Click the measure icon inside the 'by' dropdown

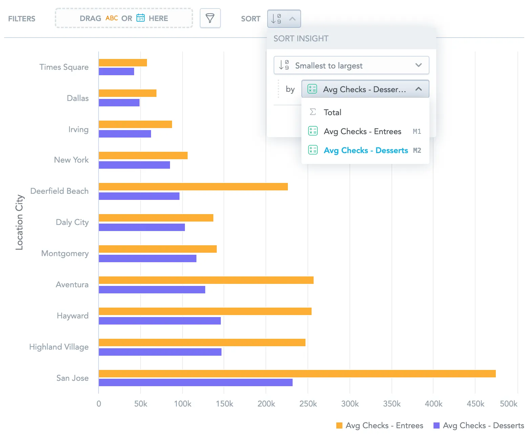coord(312,89)
